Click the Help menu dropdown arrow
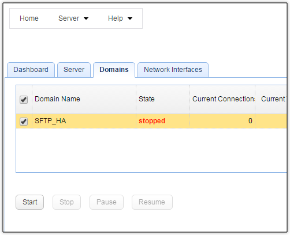The image size is (290, 235). click(x=130, y=18)
